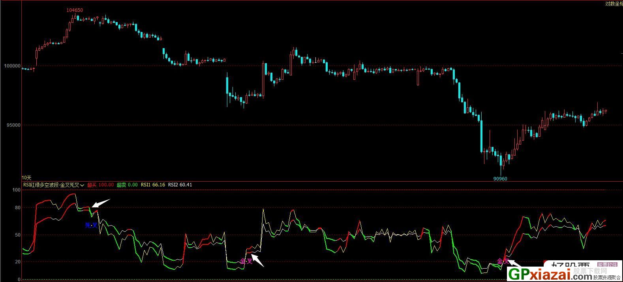
Task: Click the 对数坐标 logarithmic axis label
Action: pyautogui.click(x=614, y=4)
